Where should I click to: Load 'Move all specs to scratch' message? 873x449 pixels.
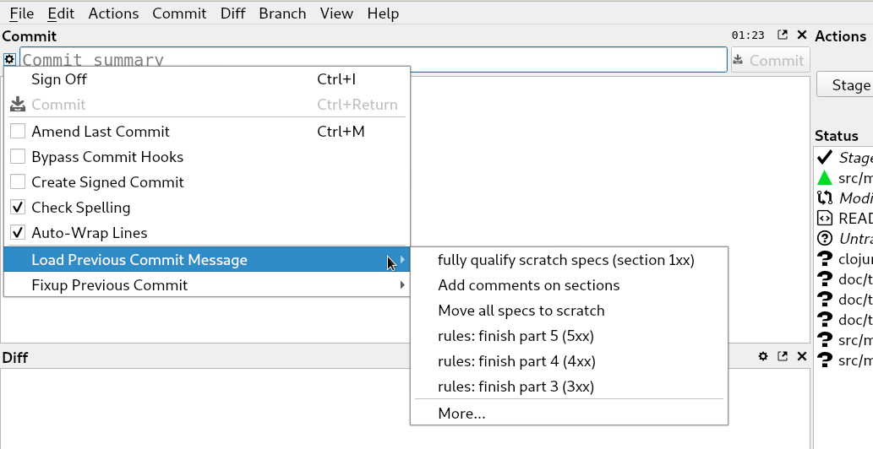click(569, 311)
